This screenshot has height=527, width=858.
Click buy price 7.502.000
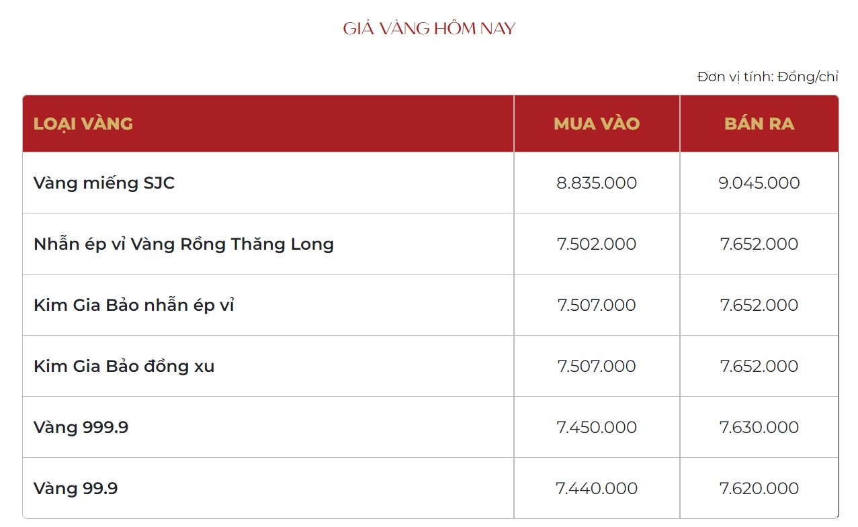point(597,244)
